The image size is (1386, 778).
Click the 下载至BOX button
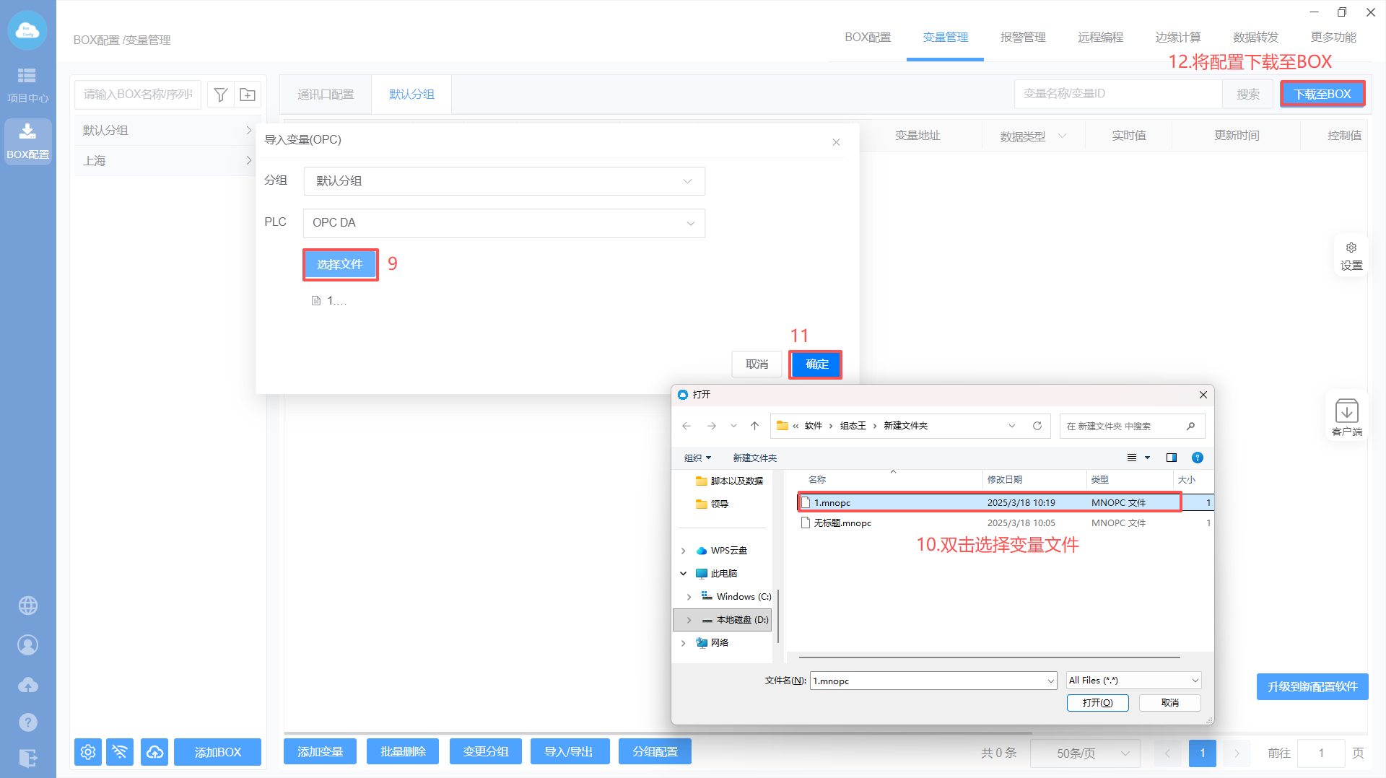pyautogui.click(x=1322, y=94)
